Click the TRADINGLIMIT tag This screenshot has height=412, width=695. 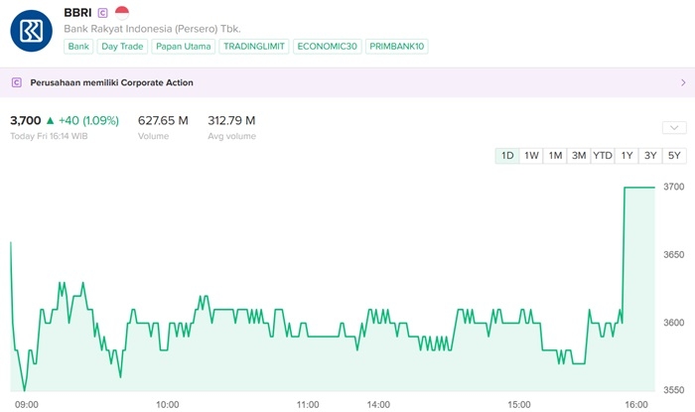tap(254, 47)
